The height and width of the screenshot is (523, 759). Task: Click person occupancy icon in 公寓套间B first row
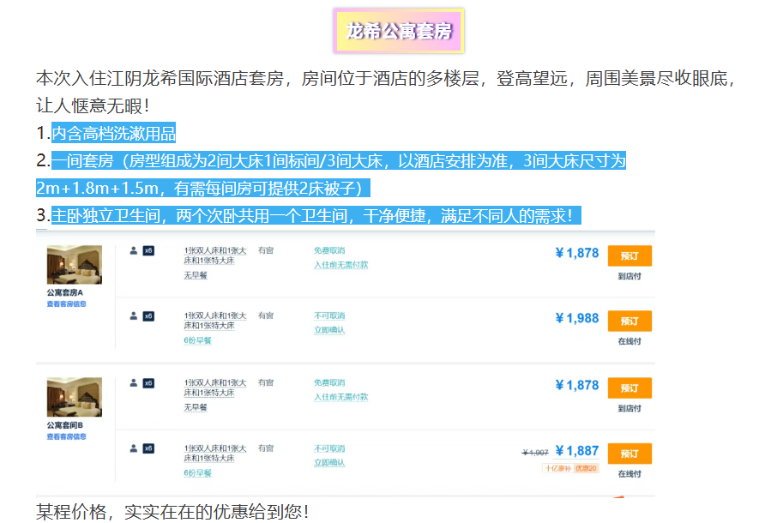[134, 382]
